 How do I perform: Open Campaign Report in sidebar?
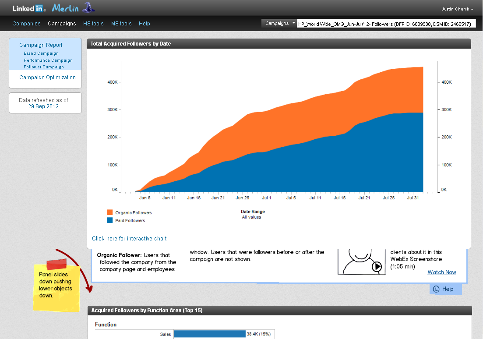point(41,45)
